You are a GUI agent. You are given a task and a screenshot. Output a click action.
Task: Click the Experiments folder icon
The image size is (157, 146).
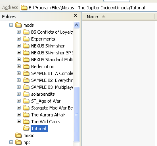point(26,39)
